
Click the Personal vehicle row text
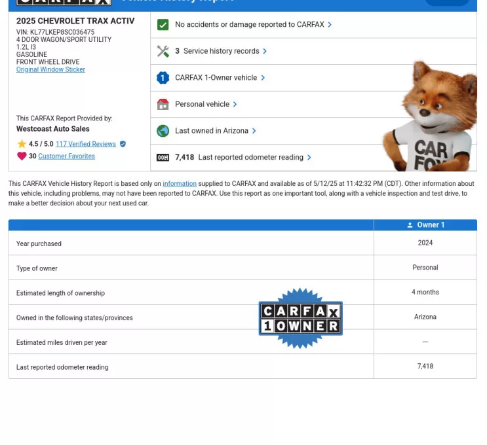[202, 104]
